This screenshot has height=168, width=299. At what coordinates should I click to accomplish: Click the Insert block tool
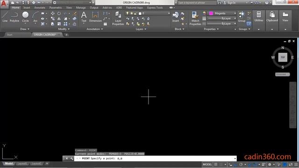[176, 17]
